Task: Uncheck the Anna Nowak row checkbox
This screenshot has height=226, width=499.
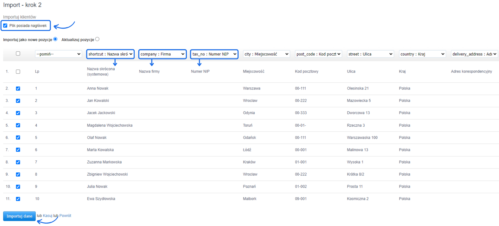Action: (18, 88)
